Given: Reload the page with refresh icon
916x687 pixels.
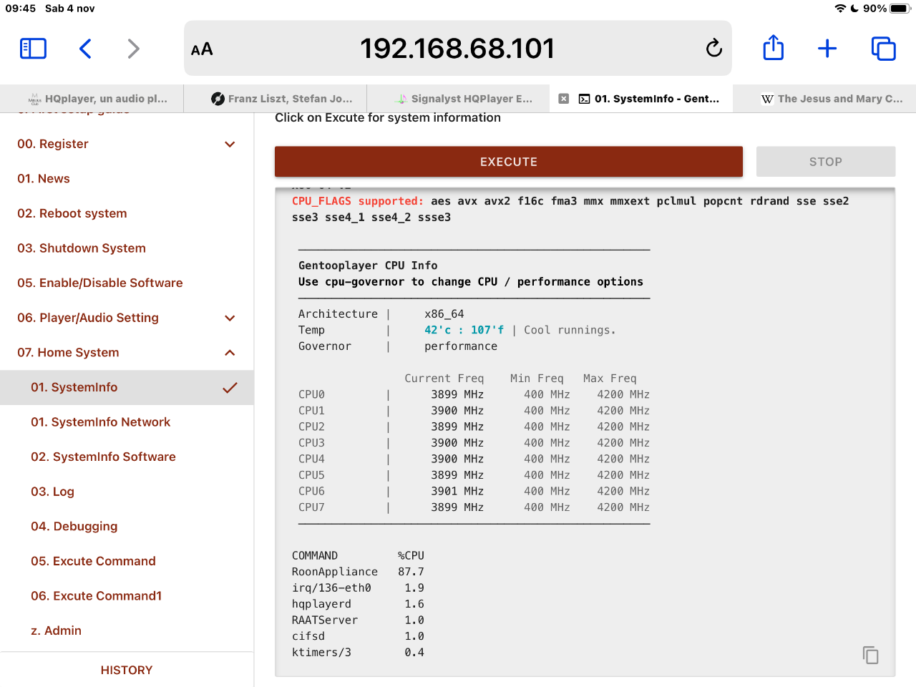Looking at the screenshot, I should [713, 49].
